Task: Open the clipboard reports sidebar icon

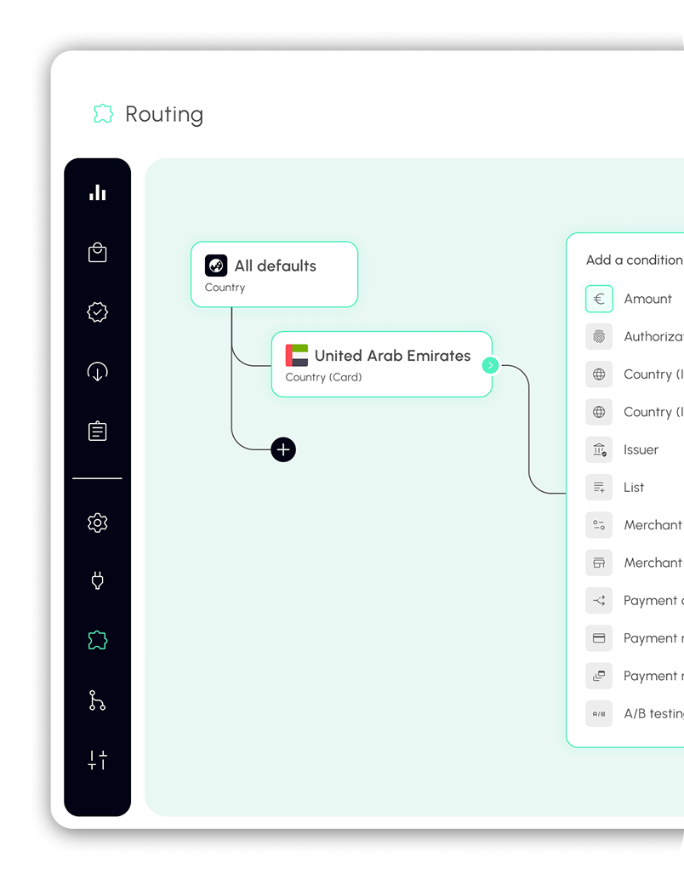Action: click(98, 431)
